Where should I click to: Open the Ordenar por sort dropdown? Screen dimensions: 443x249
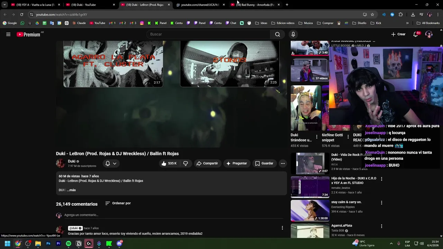(x=118, y=203)
